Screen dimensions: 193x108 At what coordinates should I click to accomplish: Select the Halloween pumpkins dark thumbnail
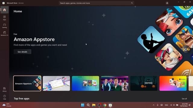(144, 83)
